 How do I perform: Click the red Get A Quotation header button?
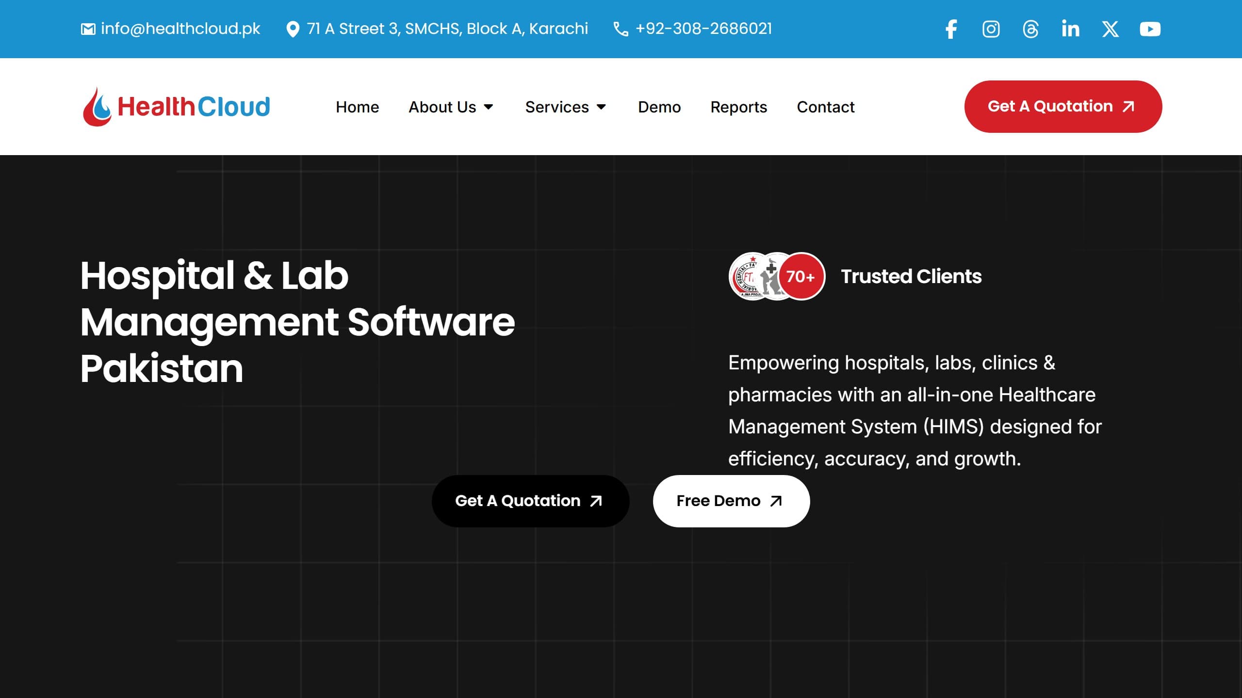1063,107
